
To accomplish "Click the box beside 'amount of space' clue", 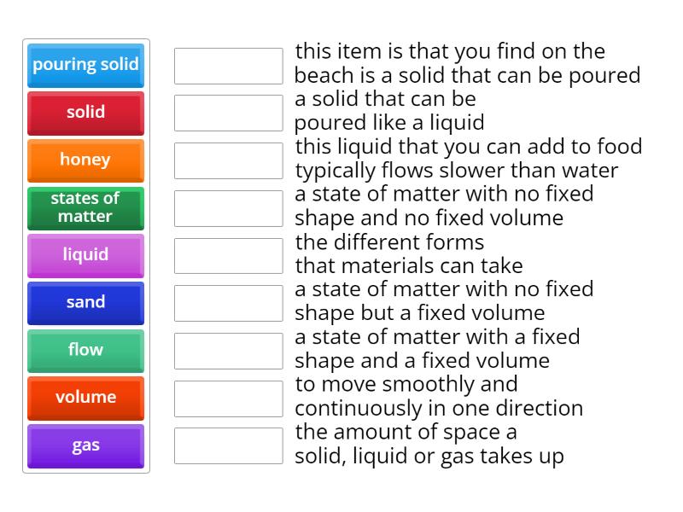I will (x=227, y=445).
